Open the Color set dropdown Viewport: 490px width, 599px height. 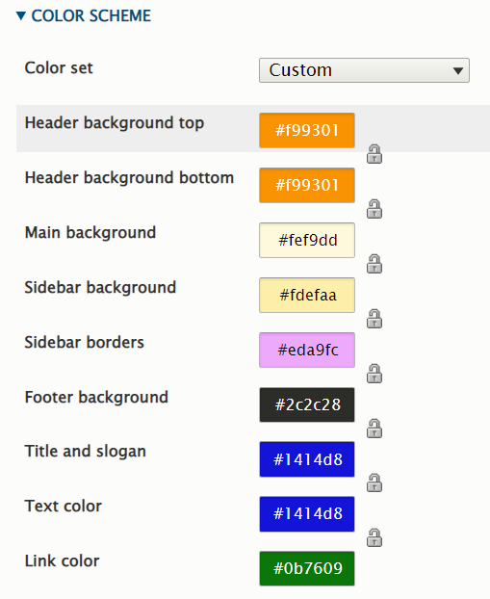364,70
